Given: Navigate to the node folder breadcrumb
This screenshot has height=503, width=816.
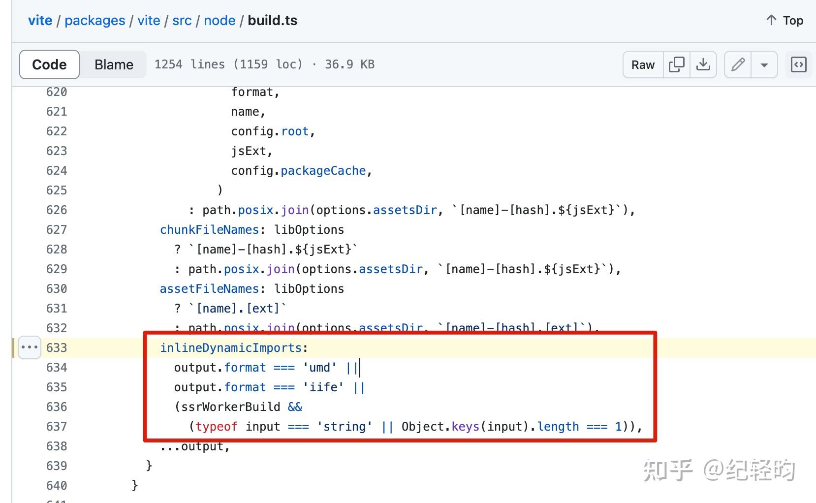Looking at the screenshot, I should point(220,20).
